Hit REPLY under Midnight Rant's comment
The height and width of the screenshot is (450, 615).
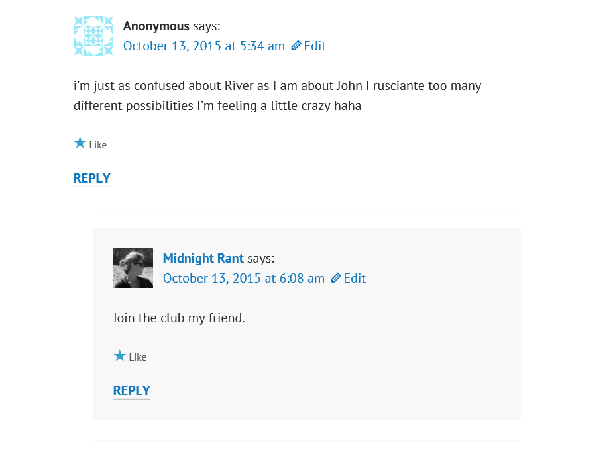[x=132, y=390]
